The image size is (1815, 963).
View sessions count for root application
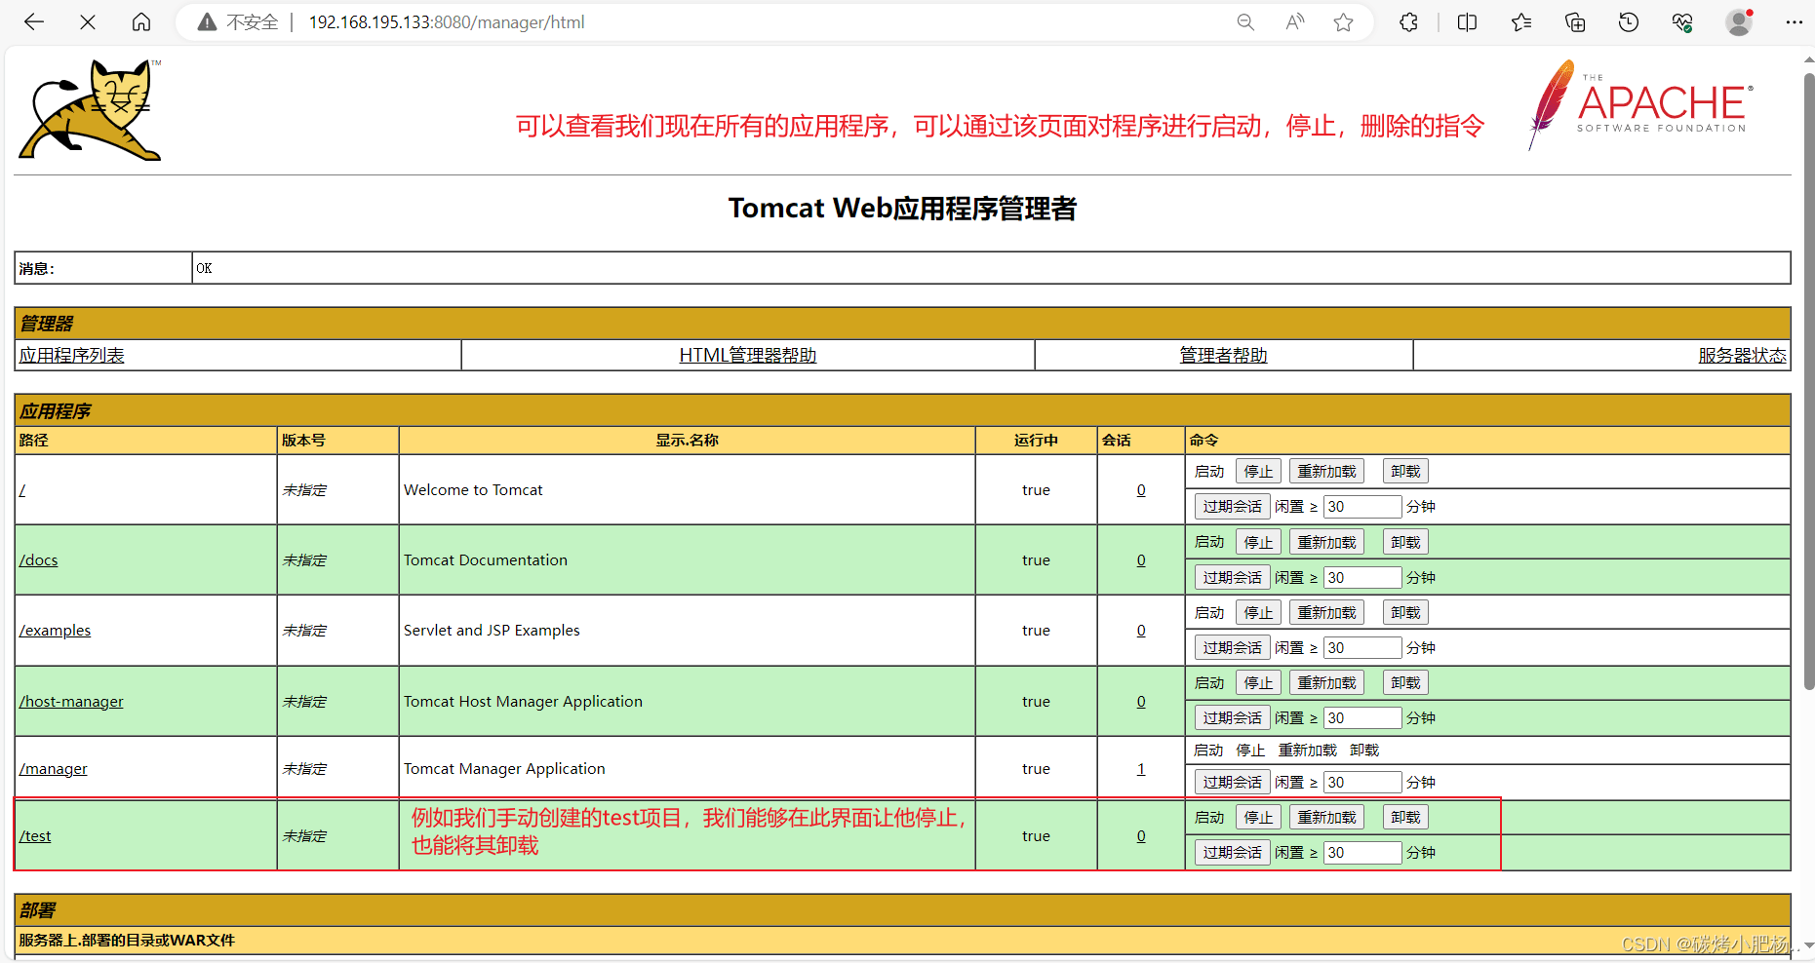(x=1141, y=490)
